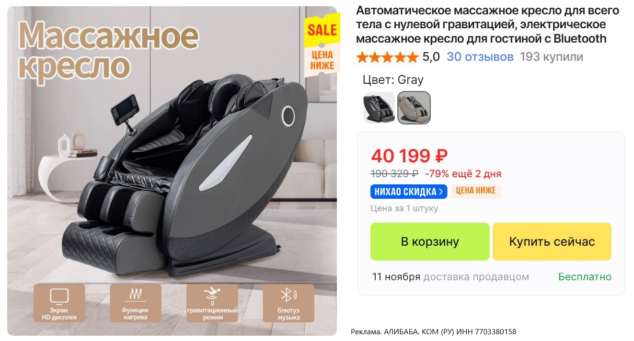Select the gray chair color swatch
634x341 pixels.
coord(414,108)
